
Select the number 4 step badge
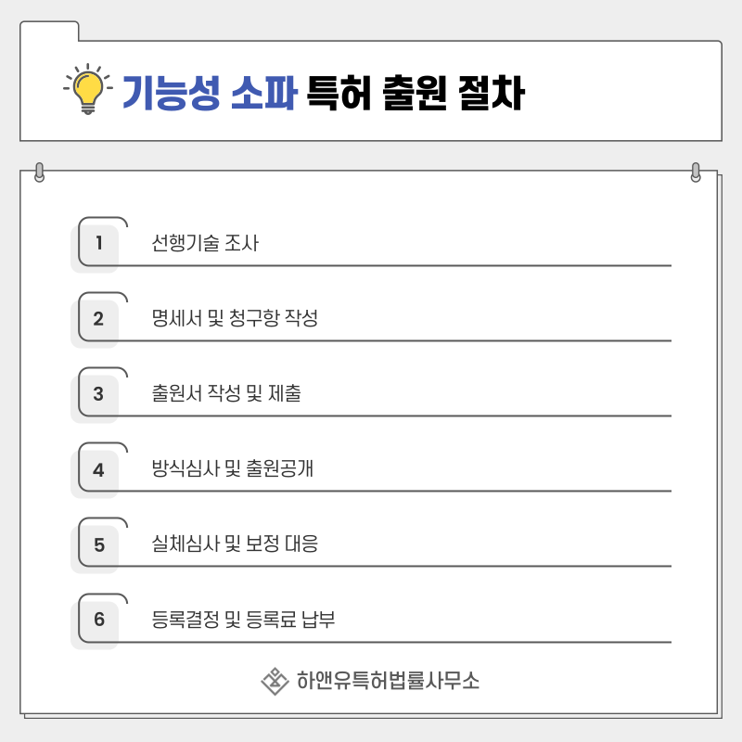(x=98, y=469)
